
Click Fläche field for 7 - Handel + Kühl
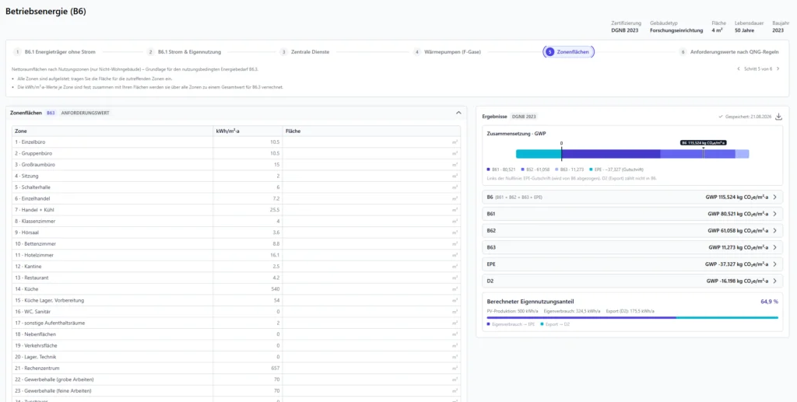tap(371, 210)
